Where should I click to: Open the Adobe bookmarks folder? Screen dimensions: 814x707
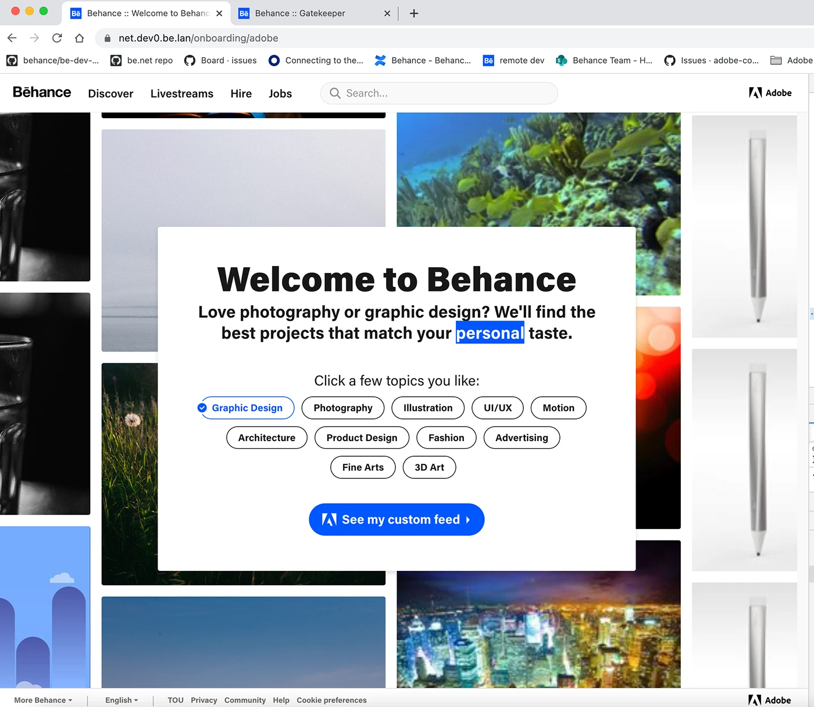791,61
